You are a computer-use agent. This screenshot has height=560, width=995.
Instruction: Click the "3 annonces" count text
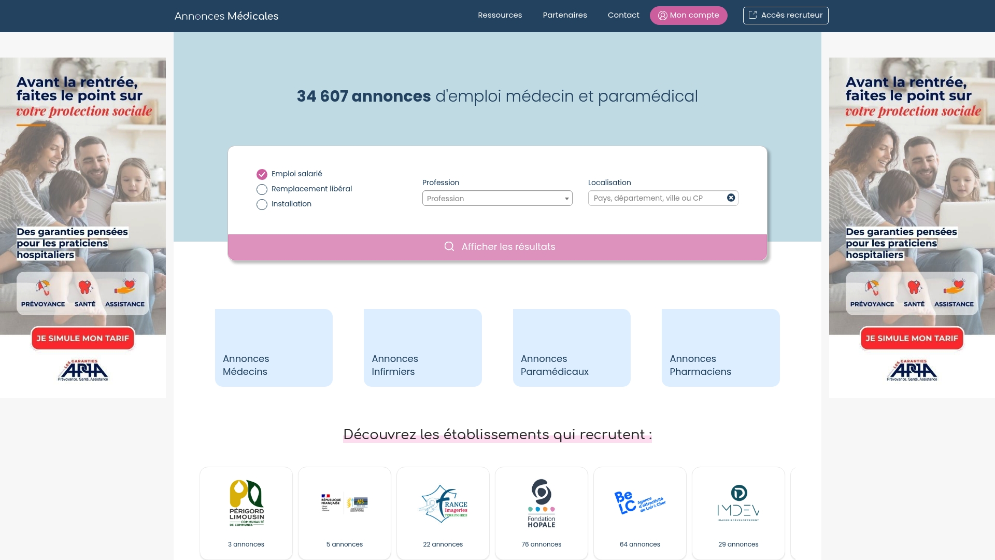pos(246,544)
